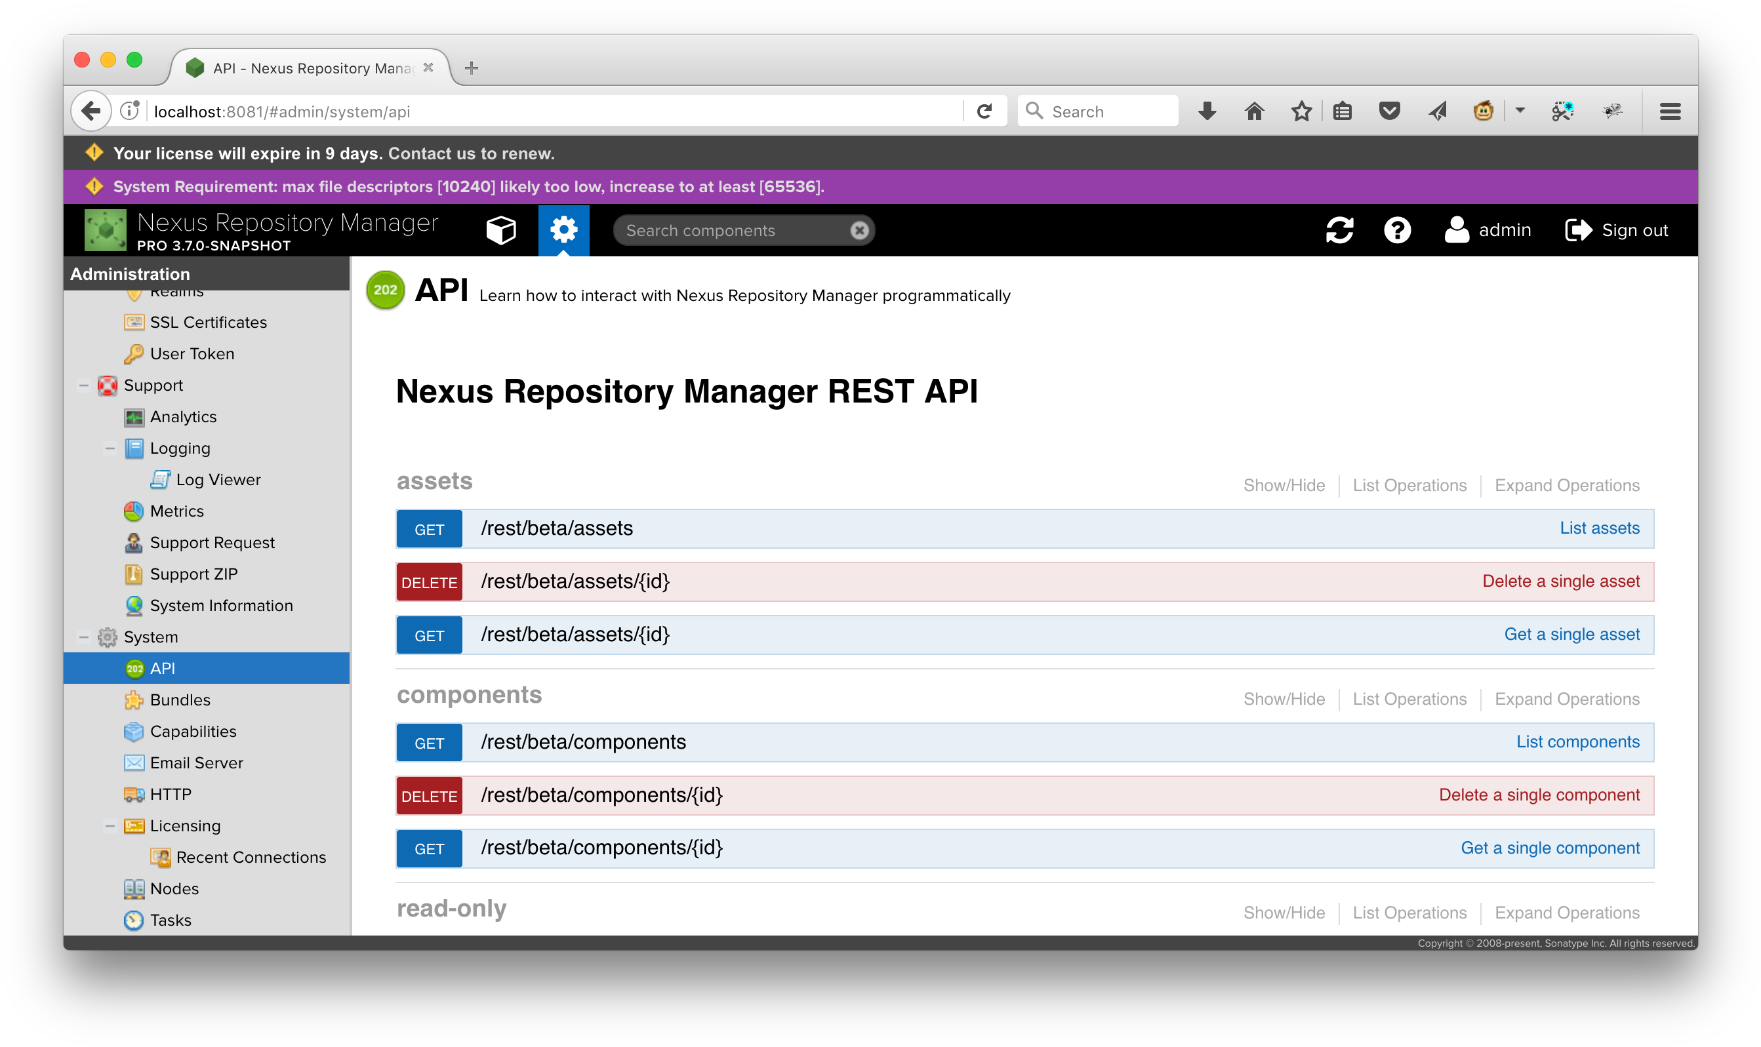Clear the Search components field
Image resolution: width=1761 pixels, height=1047 pixels.
[859, 231]
